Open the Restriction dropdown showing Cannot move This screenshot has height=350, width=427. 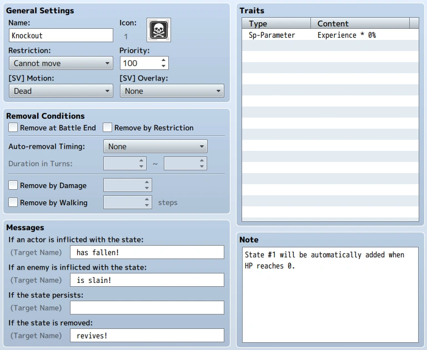click(x=61, y=63)
